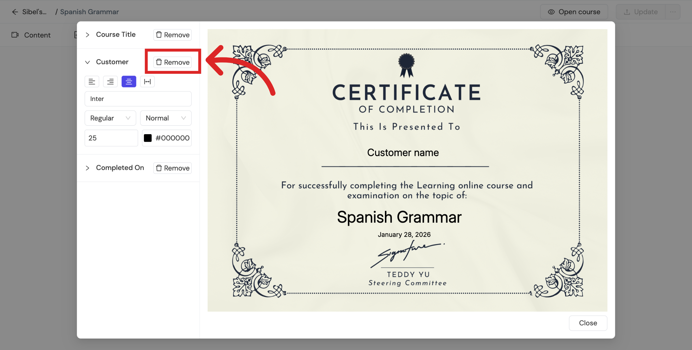The width and height of the screenshot is (692, 350).
Task: Remove the Completed On field
Action: pyautogui.click(x=172, y=168)
